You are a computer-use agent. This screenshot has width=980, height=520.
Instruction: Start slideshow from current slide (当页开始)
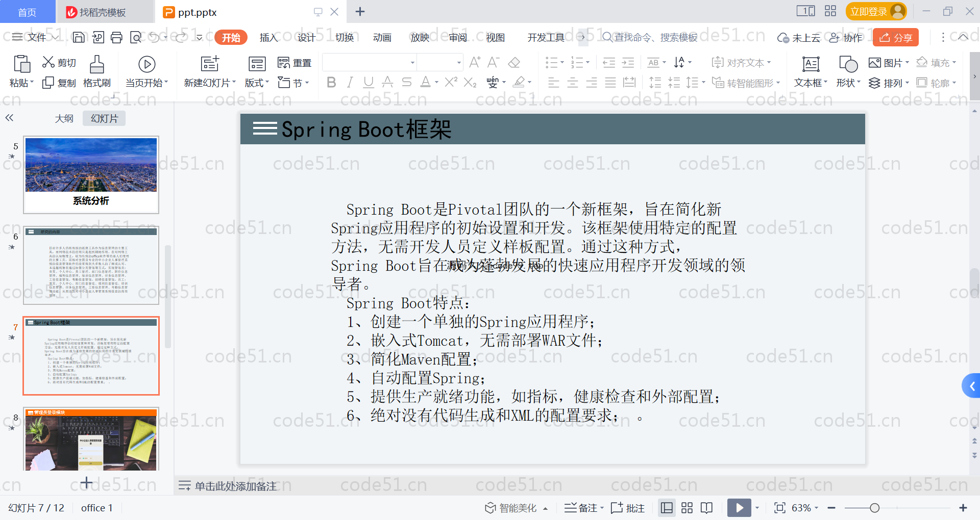click(147, 71)
